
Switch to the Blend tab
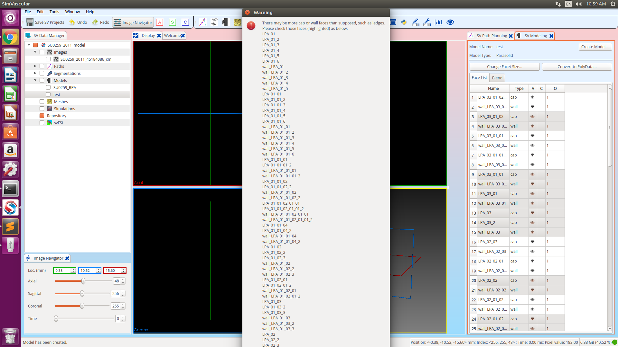point(497,78)
